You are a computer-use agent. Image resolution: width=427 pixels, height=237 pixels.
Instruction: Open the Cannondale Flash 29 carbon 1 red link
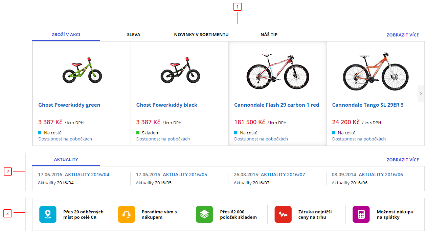click(277, 105)
